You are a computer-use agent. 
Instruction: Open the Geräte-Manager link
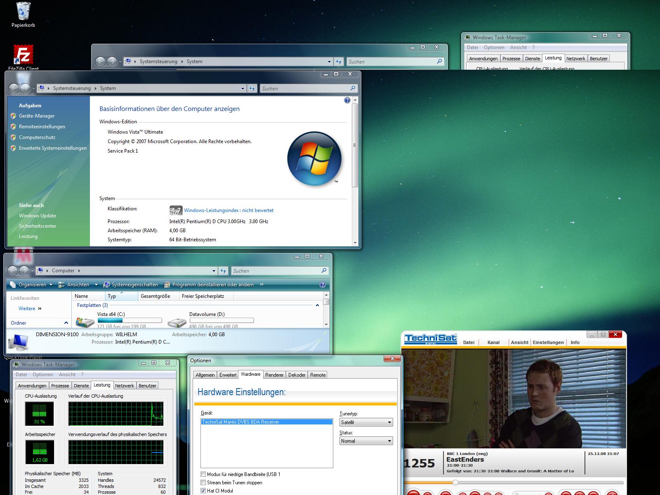click(x=37, y=116)
